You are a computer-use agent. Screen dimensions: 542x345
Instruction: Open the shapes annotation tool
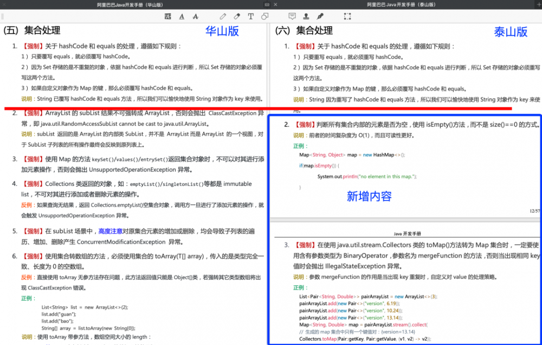tap(265, 16)
